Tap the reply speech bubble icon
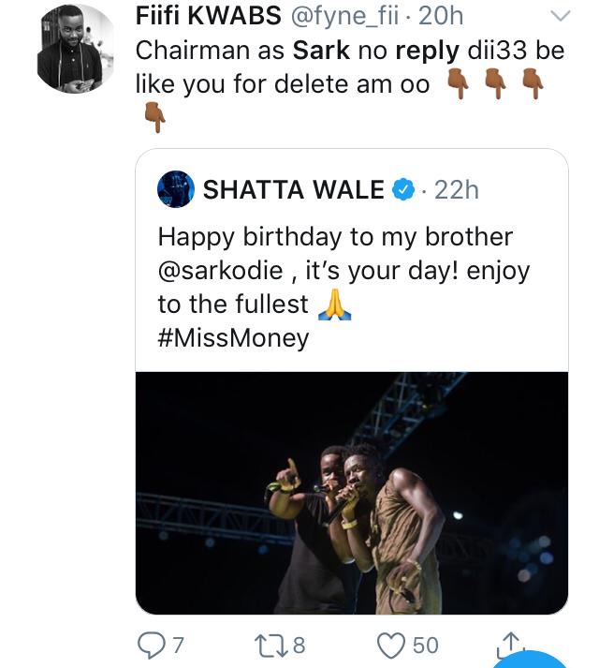This screenshot has height=668, width=599. tap(151, 645)
